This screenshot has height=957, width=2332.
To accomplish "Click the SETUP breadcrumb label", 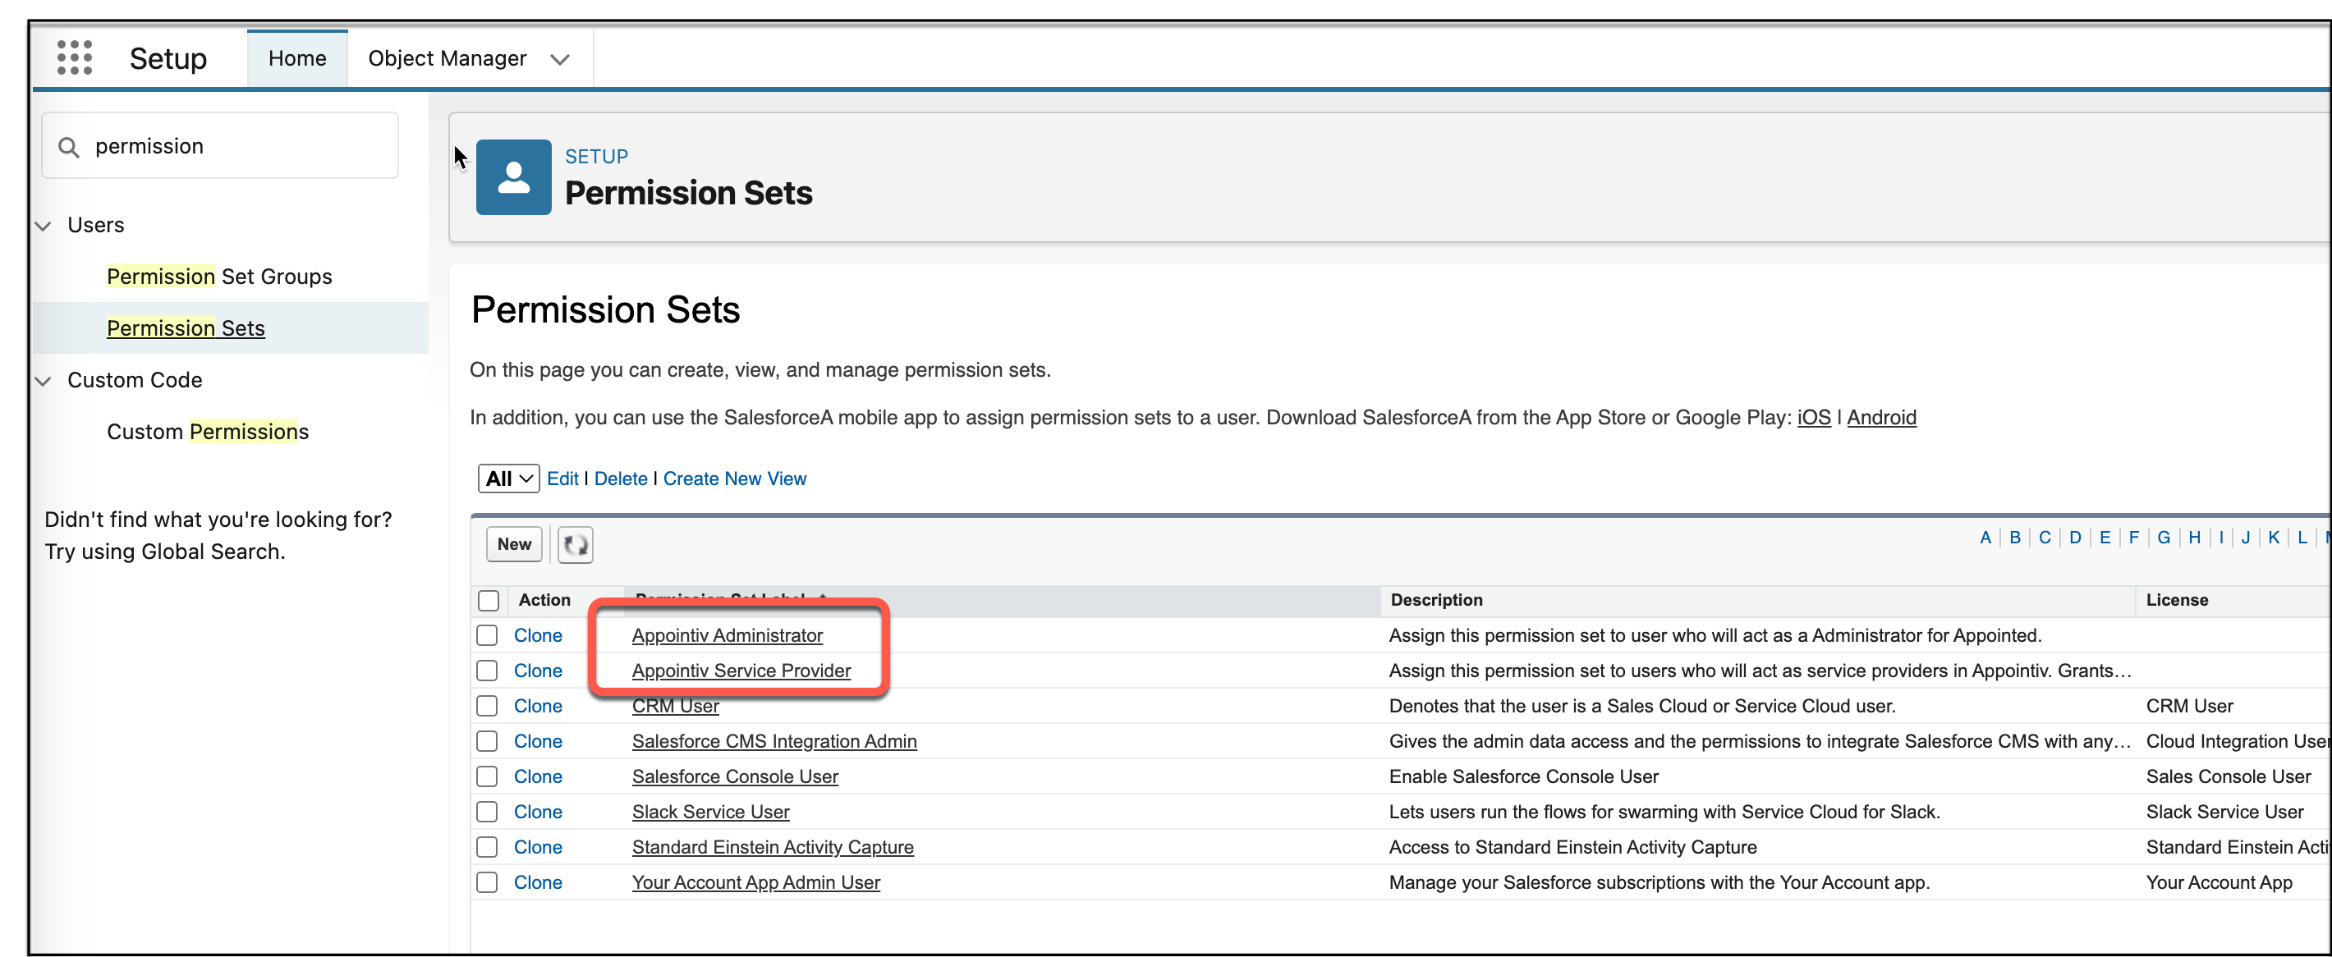I will [x=595, y=158].
